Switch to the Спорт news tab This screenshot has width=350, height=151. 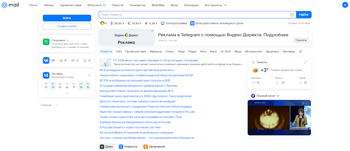[170, 51]
